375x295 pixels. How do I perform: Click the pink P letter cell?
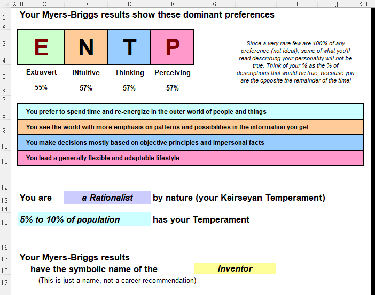pyautogui.click(x=173, y=47)
